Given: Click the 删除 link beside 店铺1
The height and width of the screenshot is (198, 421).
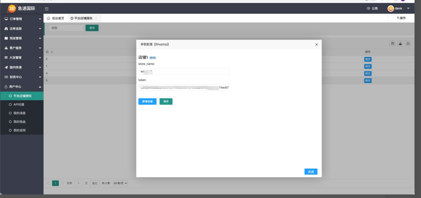Looking at the screenshot, I should click(x=153, y=58).
